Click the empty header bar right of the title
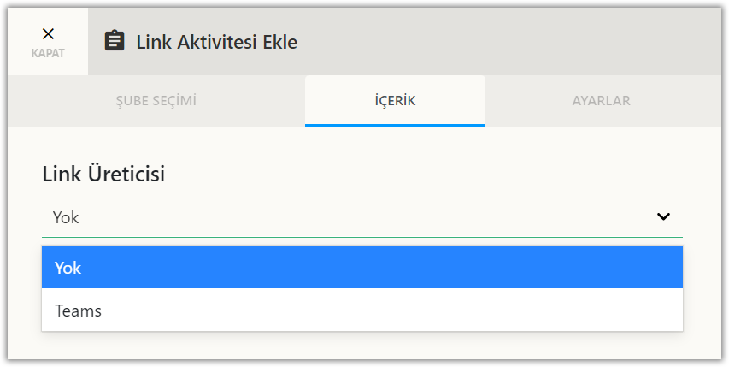 [x=513, y=41]
